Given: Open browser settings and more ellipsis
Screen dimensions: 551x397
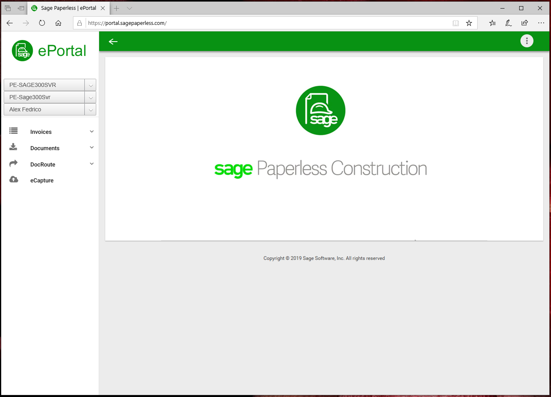Looking at the screenshot, I should tap(541, 23).
